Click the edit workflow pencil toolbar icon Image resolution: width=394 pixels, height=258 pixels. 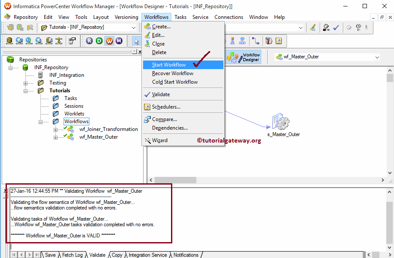coord(313,27)
